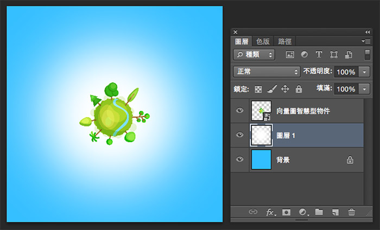Click the delete layer trash icon

352,212
